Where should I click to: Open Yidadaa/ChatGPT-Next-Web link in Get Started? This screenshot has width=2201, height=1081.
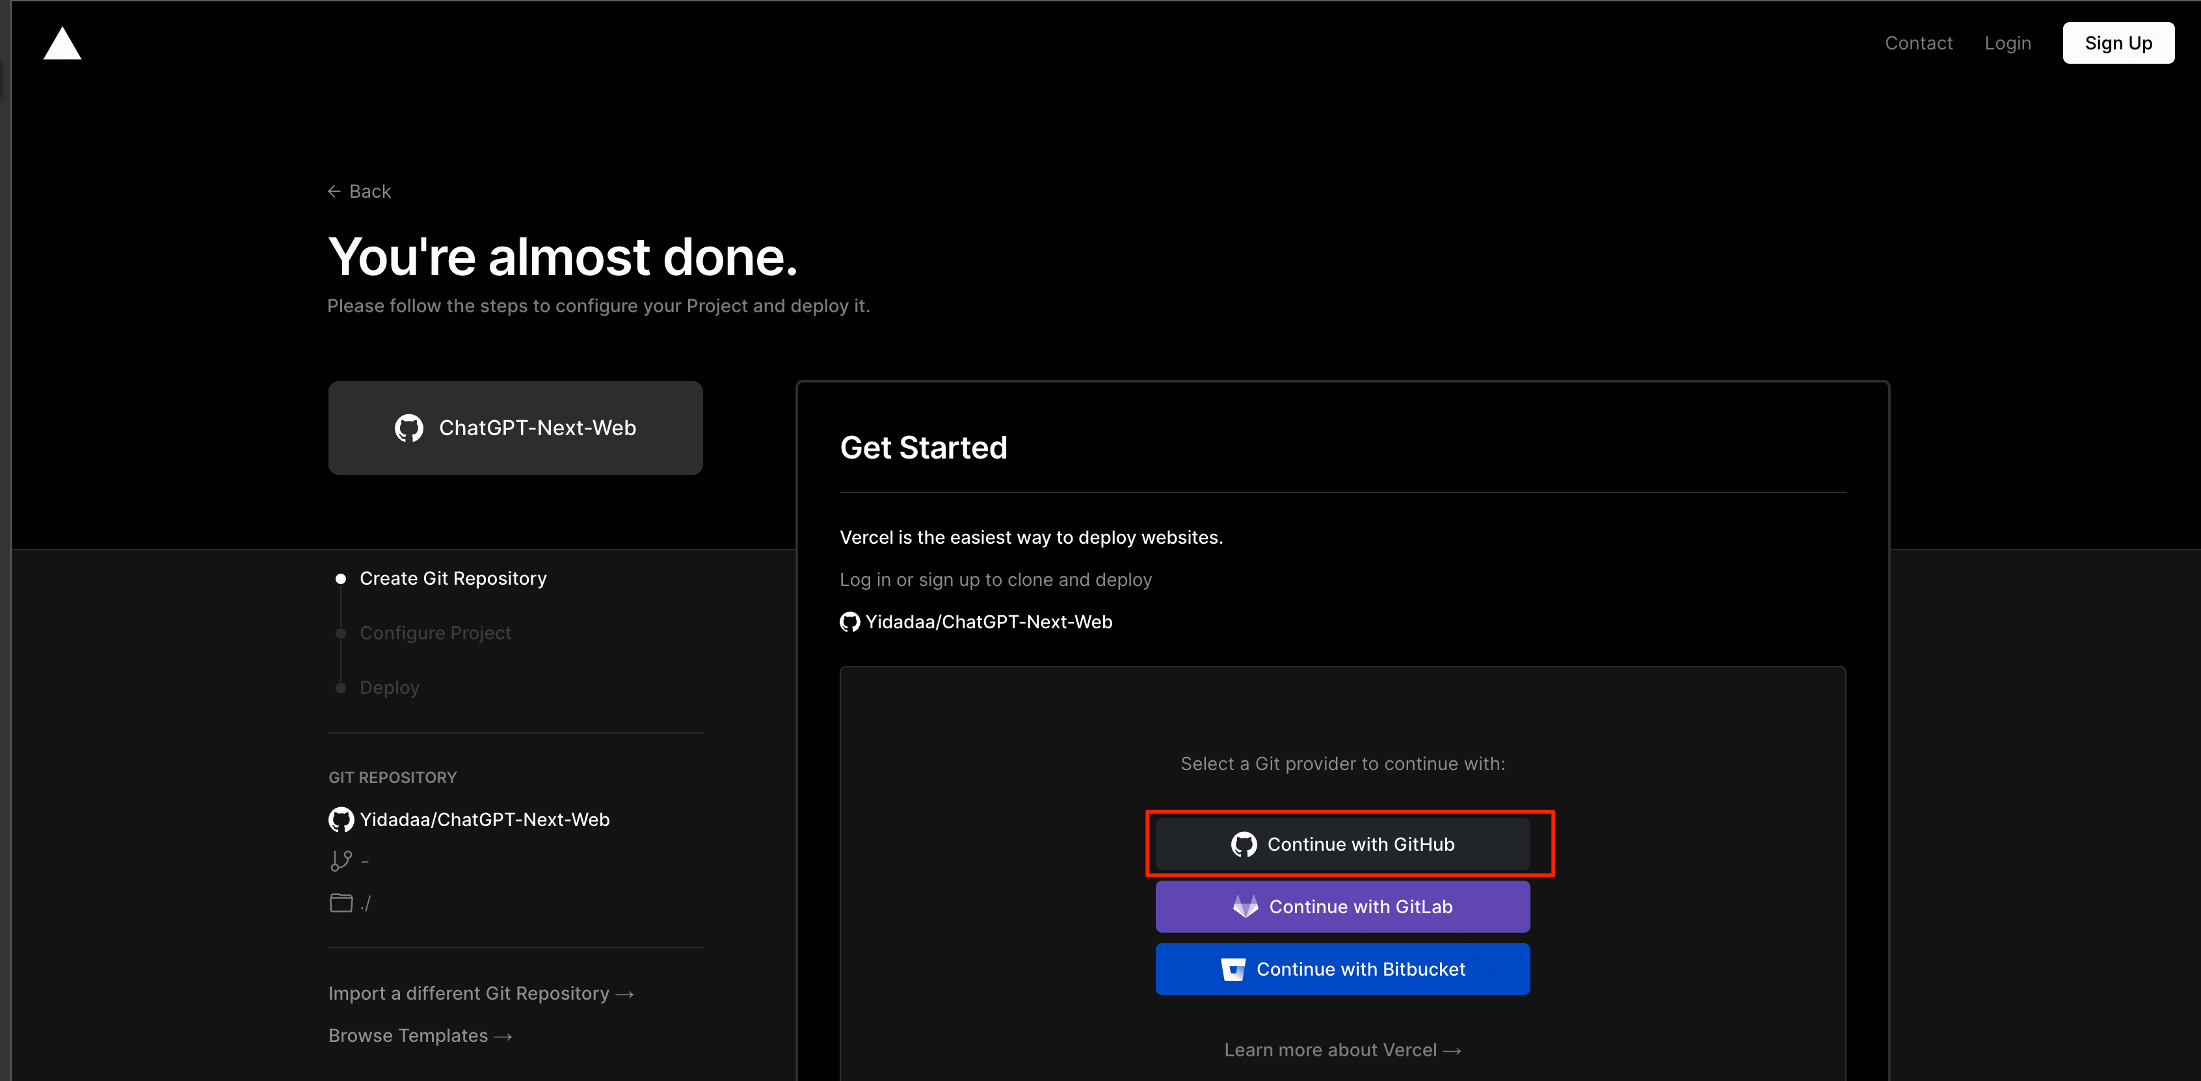[989, 622]
